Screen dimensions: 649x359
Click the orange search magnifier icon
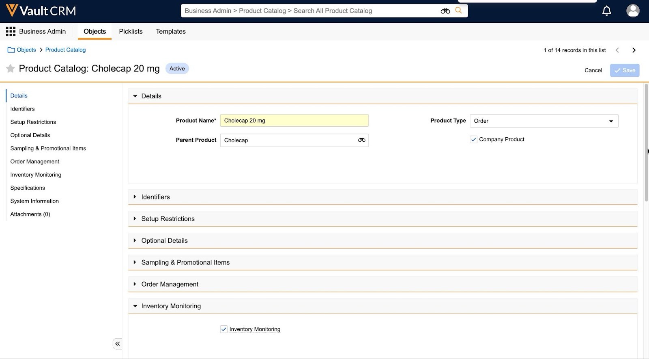(x=458, y=11)
